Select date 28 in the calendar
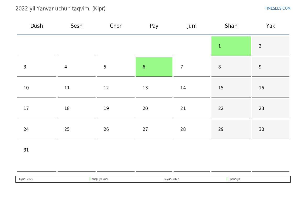This screenshot has height=216, width=306. pyautogui.click(x=183, y=129)
